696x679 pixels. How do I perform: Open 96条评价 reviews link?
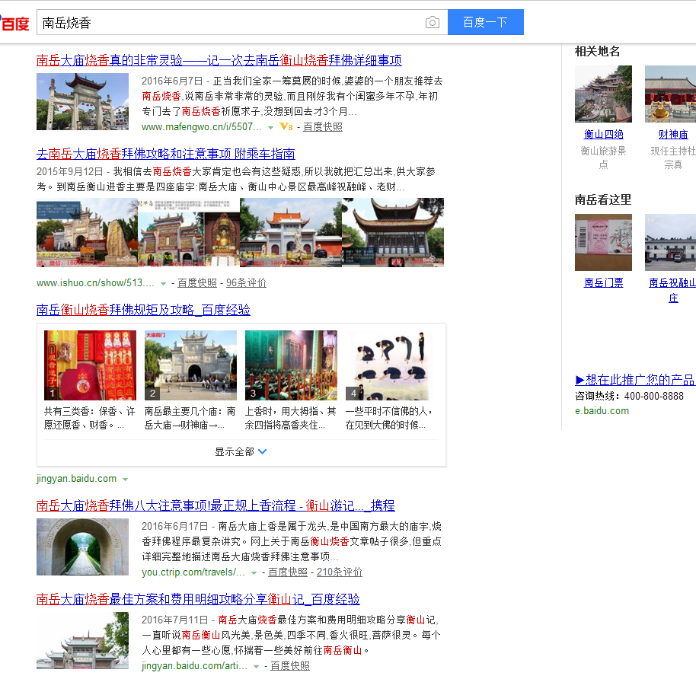point(247,282)
